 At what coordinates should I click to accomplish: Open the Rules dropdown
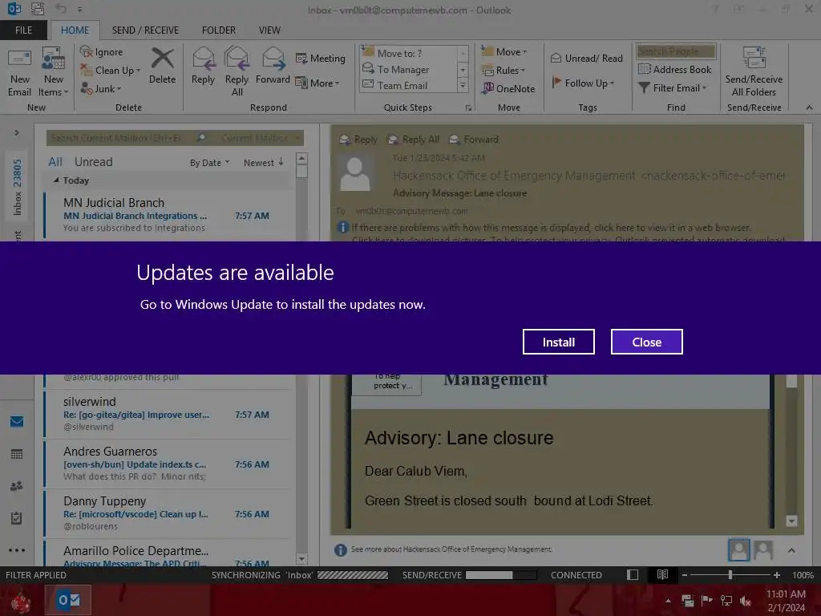click(504, 71)
